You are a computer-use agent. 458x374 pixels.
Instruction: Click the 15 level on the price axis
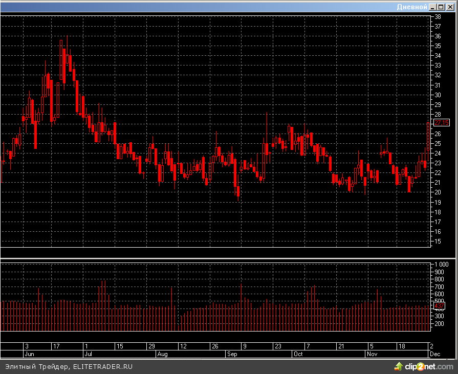click(x=438, y=241)
